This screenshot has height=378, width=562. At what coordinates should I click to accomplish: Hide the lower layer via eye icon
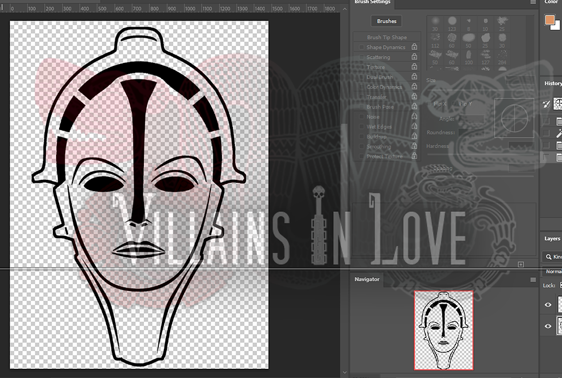click(x=548, y=326)
